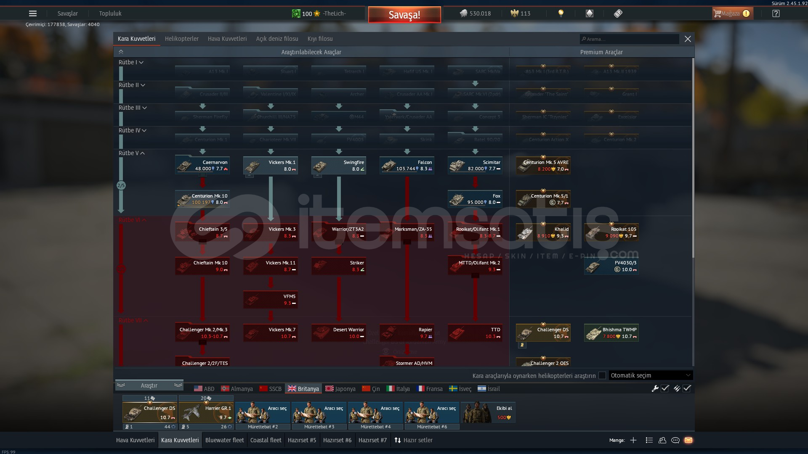Expand the Rütbe II rank row

click(132, 85)
